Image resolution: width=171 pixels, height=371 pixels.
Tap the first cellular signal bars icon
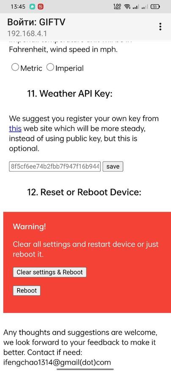[x=135, y=7]
